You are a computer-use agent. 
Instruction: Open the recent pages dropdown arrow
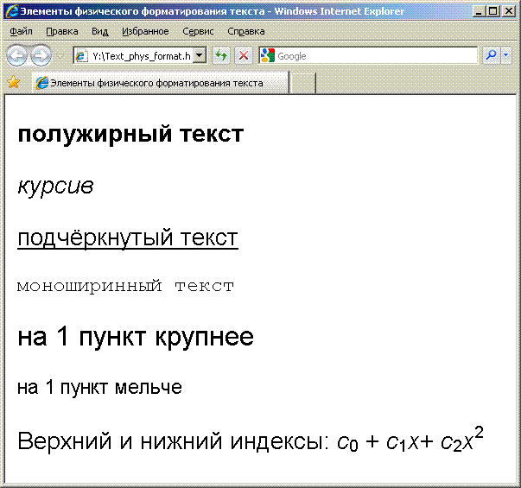(x=60, y=56)
